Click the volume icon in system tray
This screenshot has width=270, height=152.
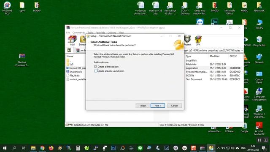[232, 148]
